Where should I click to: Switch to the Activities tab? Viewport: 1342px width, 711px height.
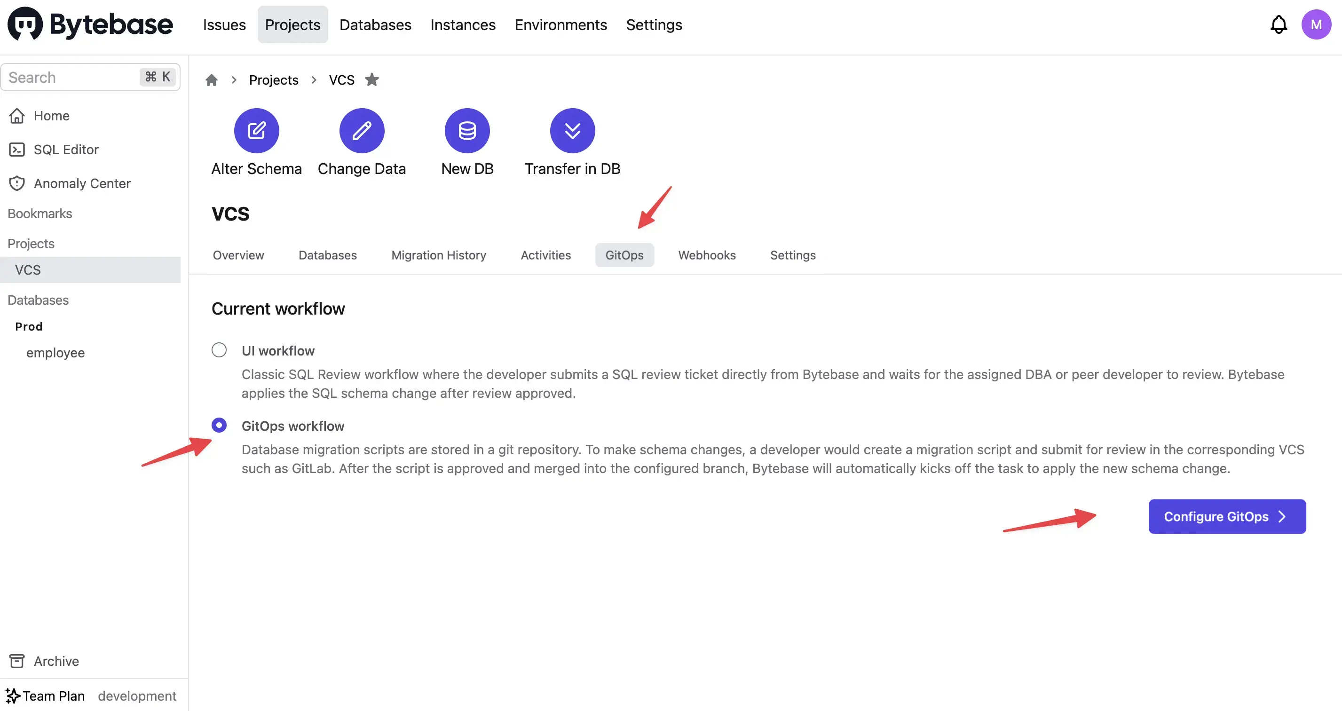coord(545,255)
